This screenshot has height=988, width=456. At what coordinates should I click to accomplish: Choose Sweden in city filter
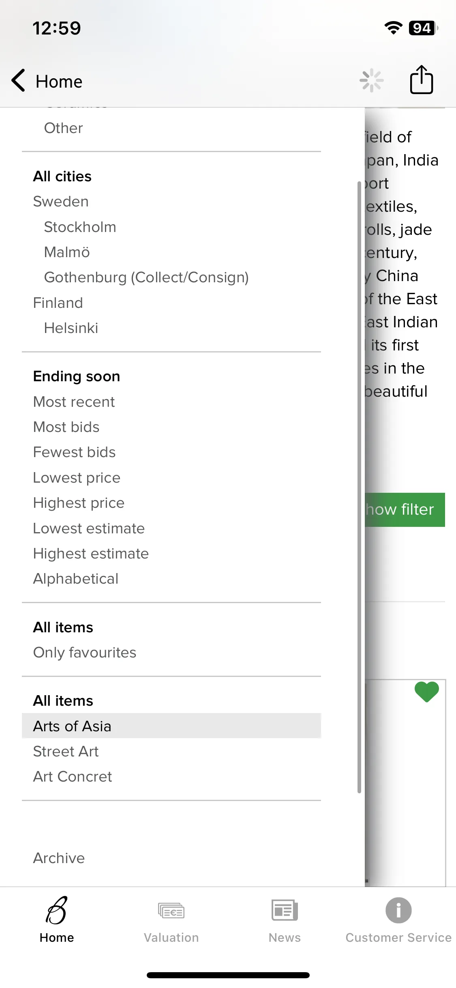tap(61, 202)
